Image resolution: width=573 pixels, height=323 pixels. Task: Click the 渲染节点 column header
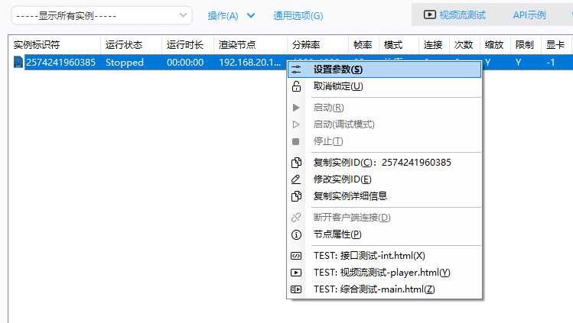tap(237, 45)
